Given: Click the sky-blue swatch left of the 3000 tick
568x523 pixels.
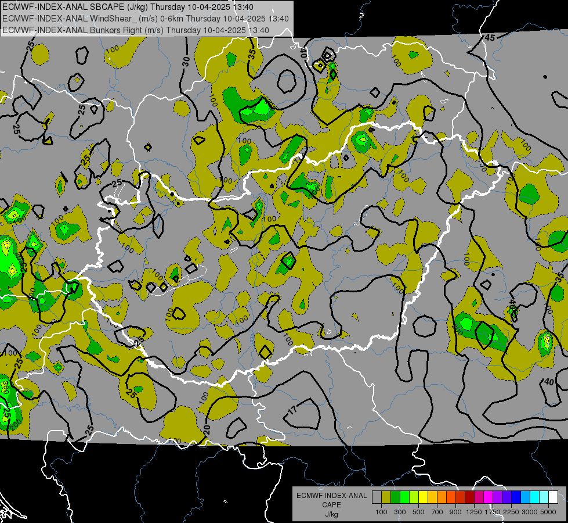Looking at the screenshot, I should coord(526,497).
